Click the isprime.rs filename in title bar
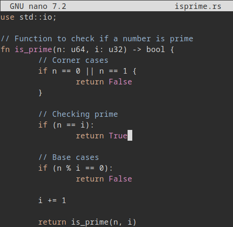 click(x=198, y=7)
